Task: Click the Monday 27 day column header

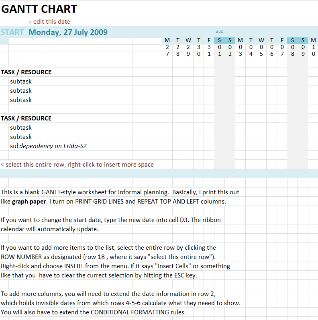Action: 167,47
